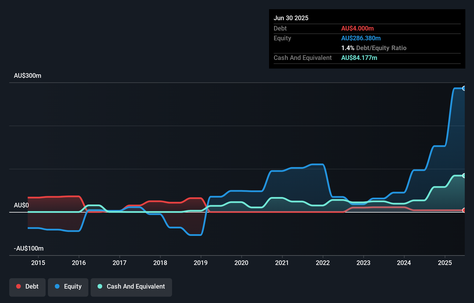Select the 2023 x-axis year label
Viewport: 474px width, 303px height.
[363, 263]
